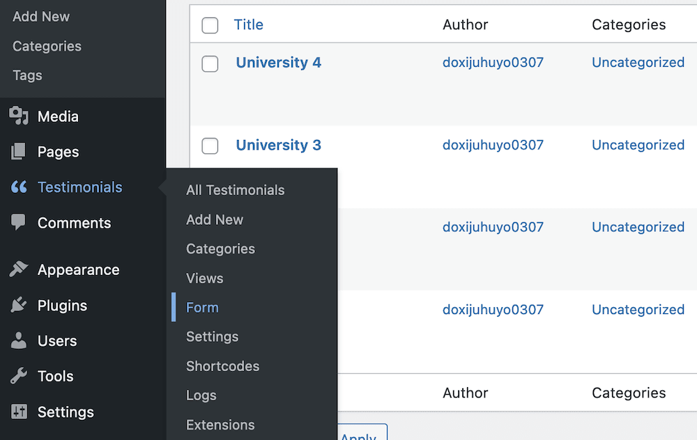Open Form in Testimonials submenu
Screen dimensions: 697x440
click(202, 307)
